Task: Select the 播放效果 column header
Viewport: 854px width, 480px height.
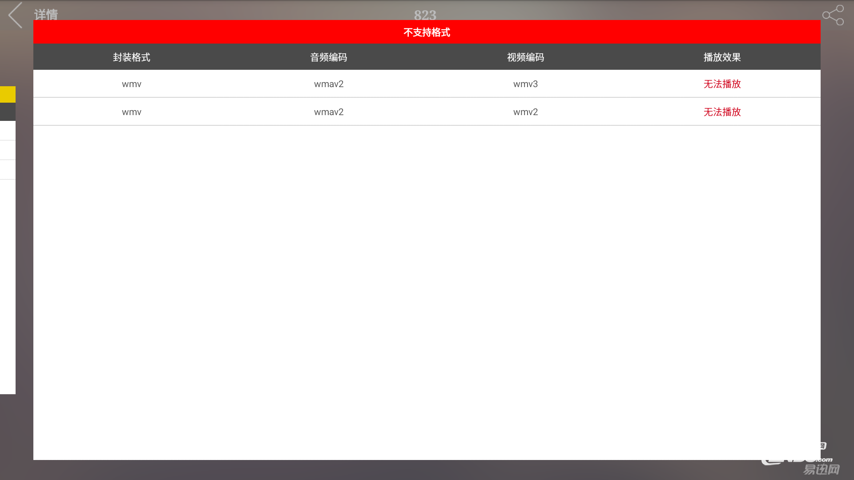Action: [x=722, y=57]
